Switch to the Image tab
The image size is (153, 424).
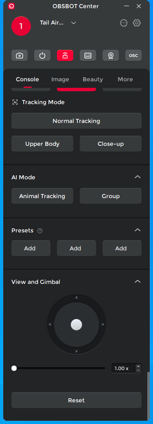pyautogui.click(x=60, y=79)
